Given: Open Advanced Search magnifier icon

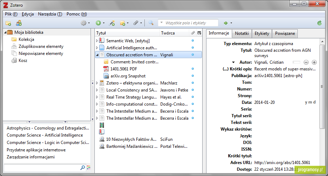Looking at the screenshot, I should click(151, 23).
